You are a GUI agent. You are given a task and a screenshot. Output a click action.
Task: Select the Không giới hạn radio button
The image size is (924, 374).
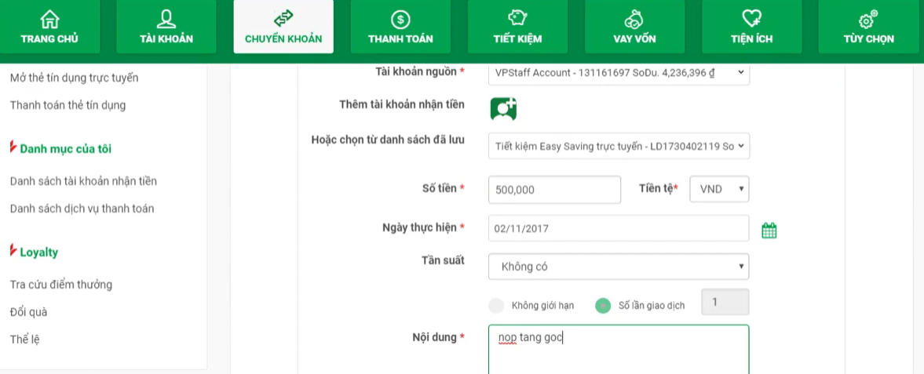(497, 306)
